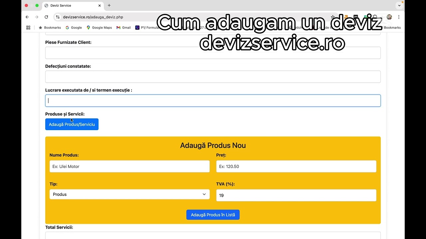The image size is (426, 239).
Task: Select the Deviz Service tab
Action: (73, 5)
